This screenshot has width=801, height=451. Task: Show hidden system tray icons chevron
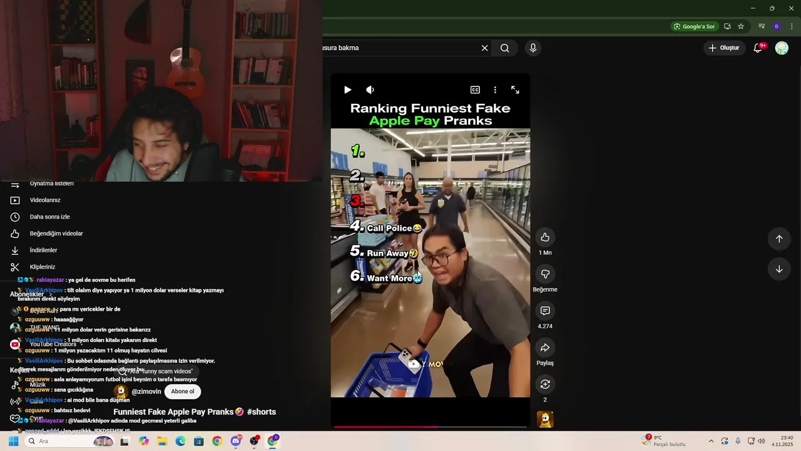coord(711,441)
